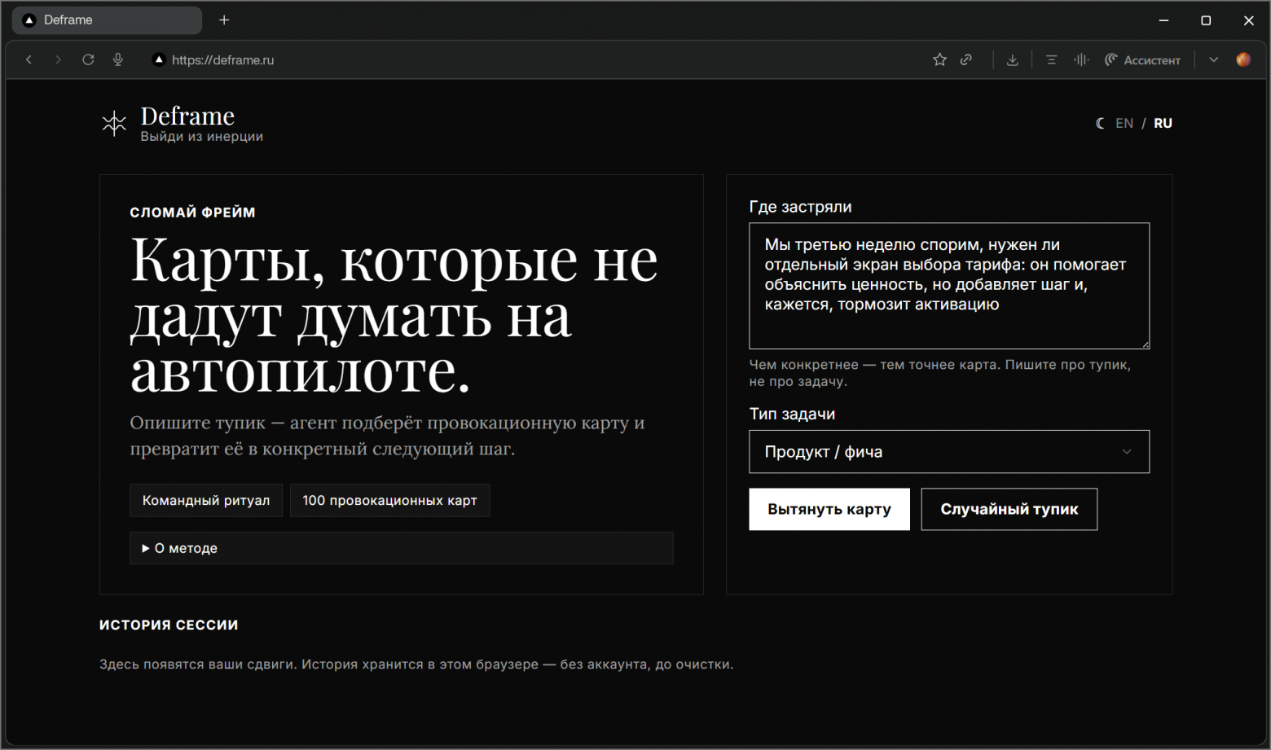Screen dimensions: 1271x750
Task: Go back using the browser back arrow
Action: pos(29,59)
